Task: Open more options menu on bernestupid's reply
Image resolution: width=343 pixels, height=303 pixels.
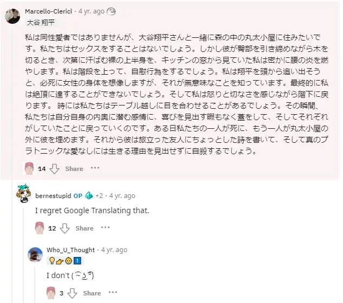Action: pyautogui.click(x=106, y=228)
